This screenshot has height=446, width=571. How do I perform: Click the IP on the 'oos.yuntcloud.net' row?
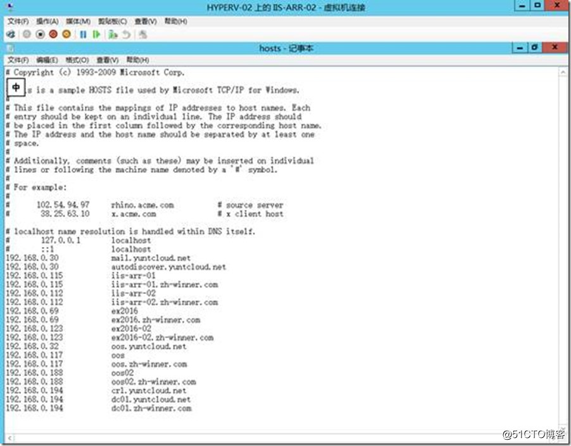tap(32, 346)
